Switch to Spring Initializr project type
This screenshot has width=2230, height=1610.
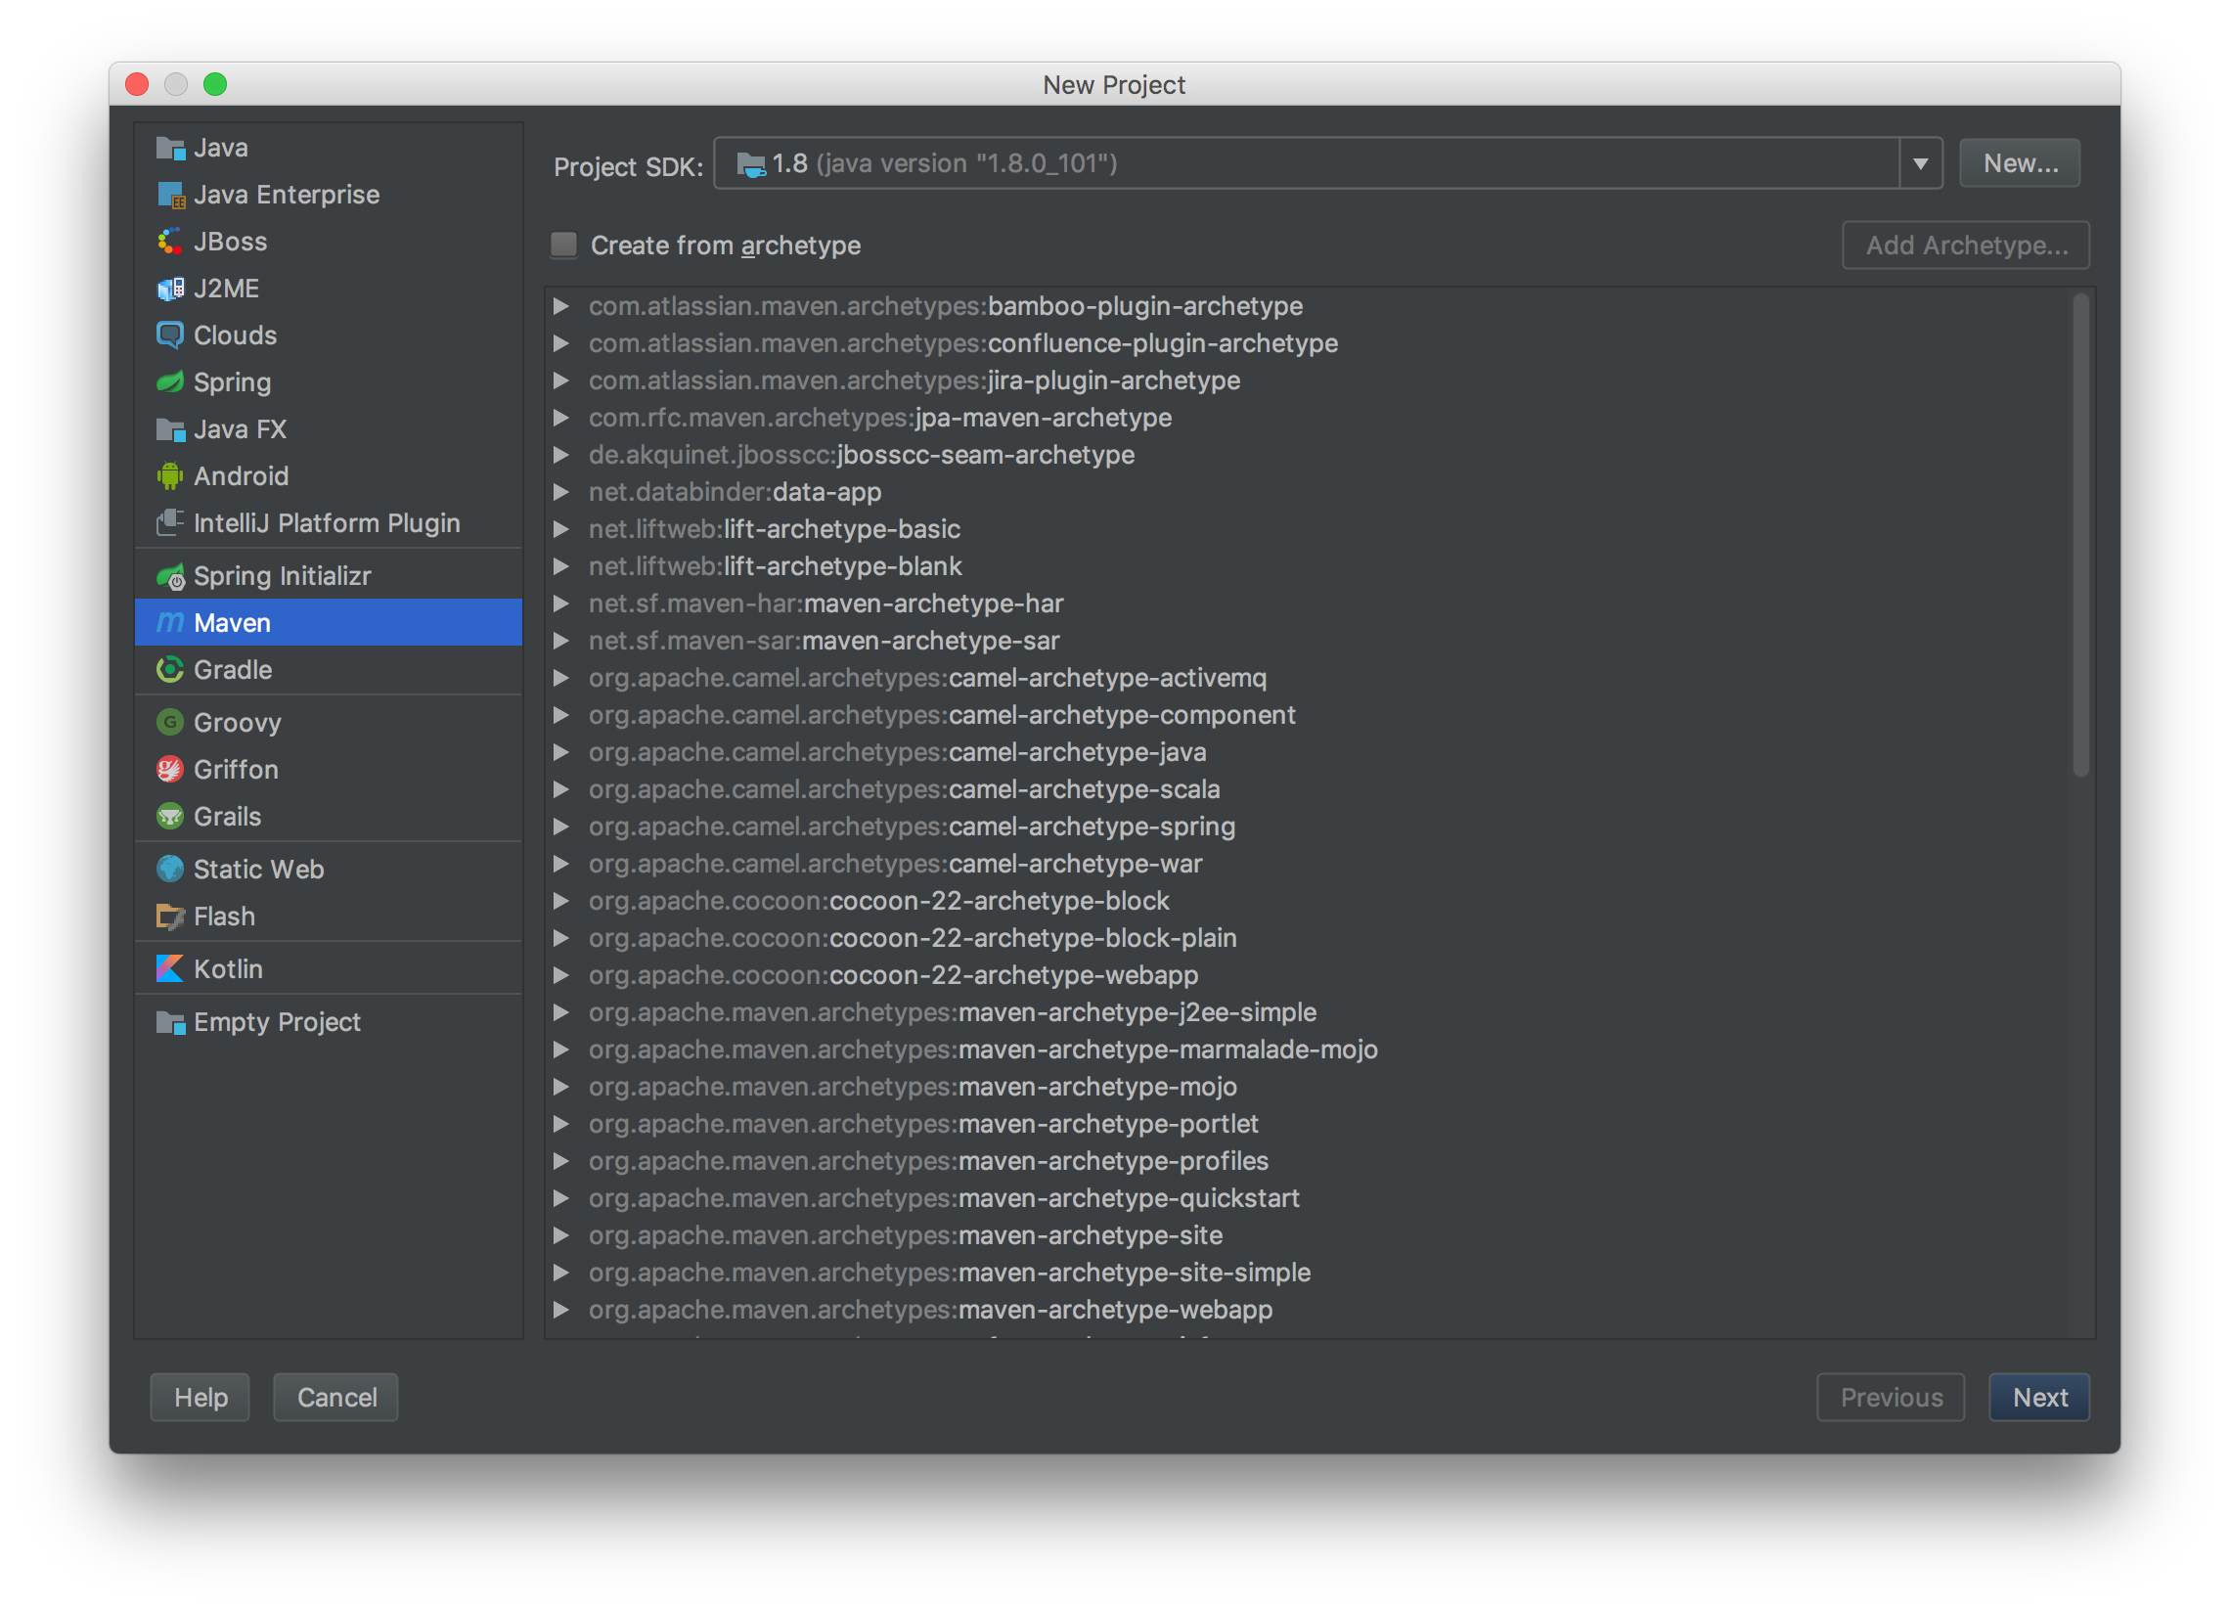[x=329, y=576]
